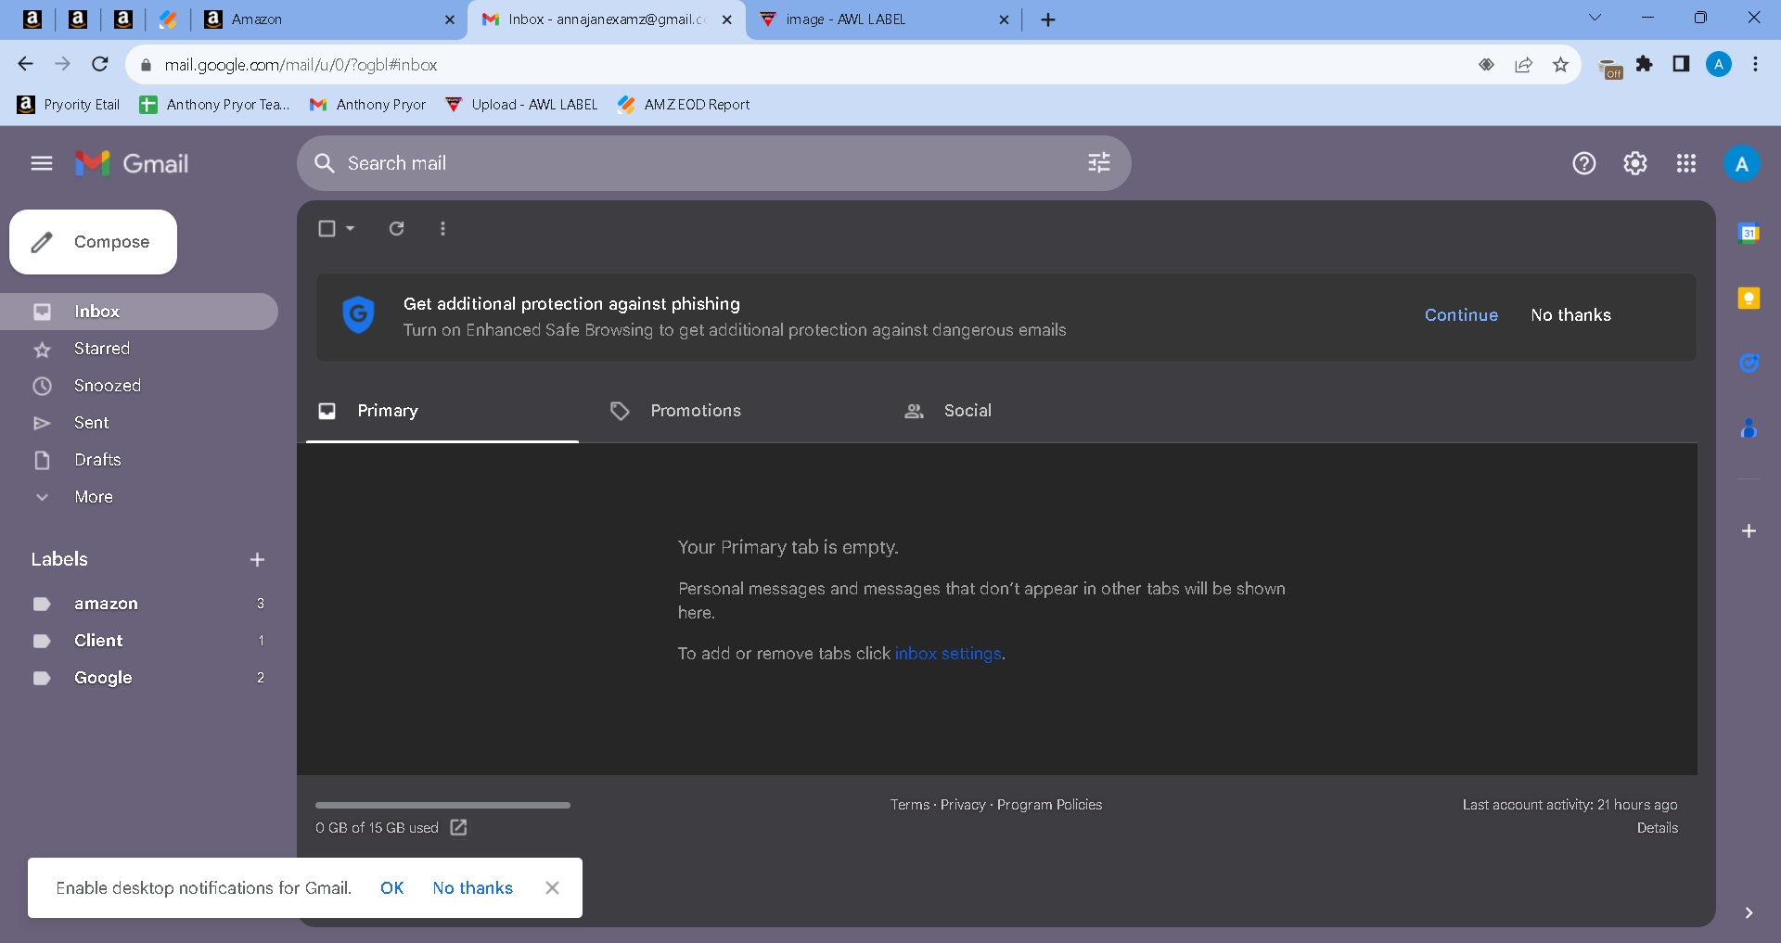This screenshot has width=1781, height=943.
Task: Open Chrome tab search dropdown arrow
Action: pyautogui.click(x=1595, y=18)
